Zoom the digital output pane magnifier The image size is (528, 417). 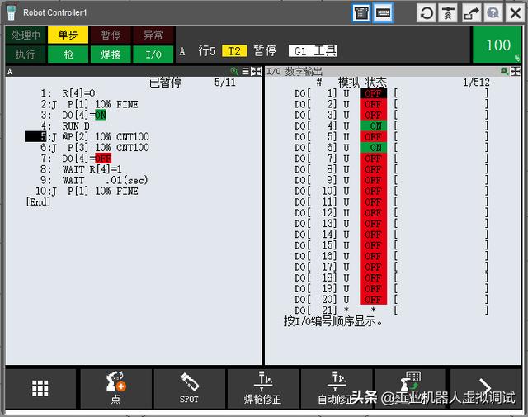pos(504,71)
